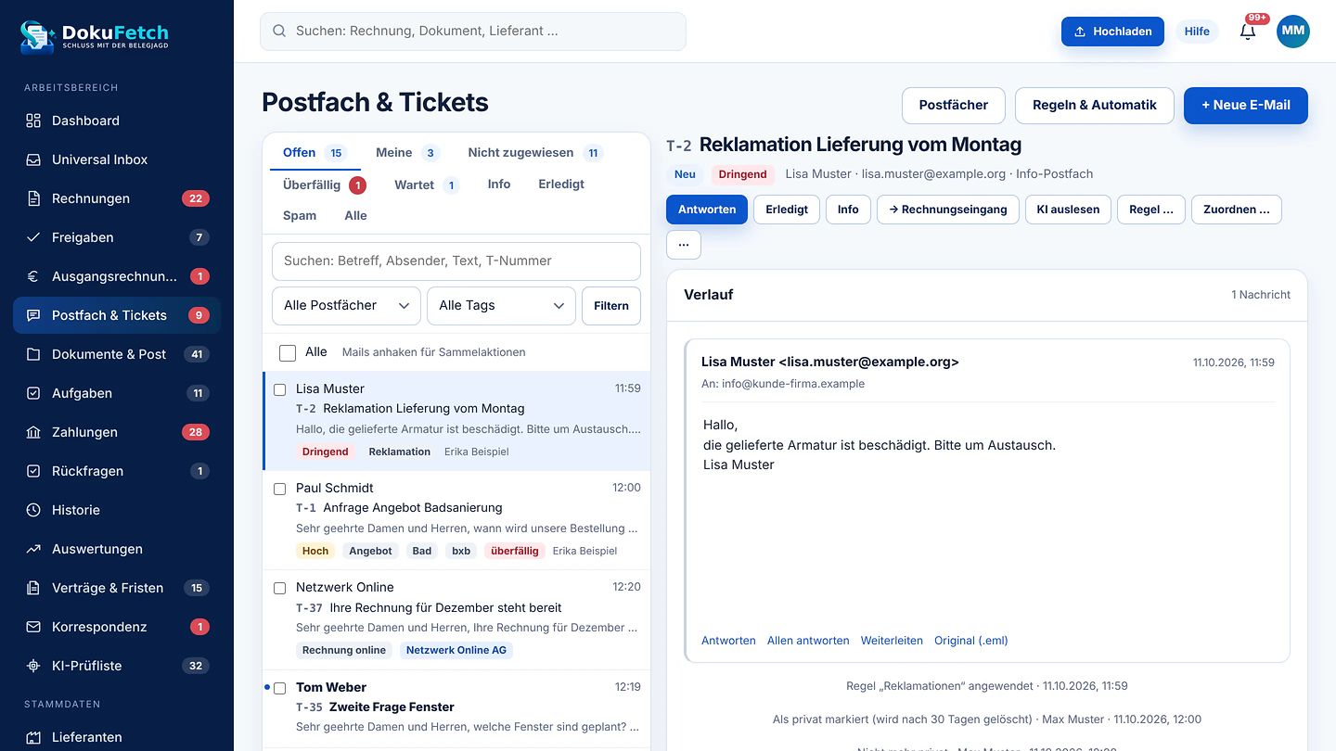Viewport: 1336px width, 751px height.
Task: Open the MM user avatar menu
Action: 1293,32
